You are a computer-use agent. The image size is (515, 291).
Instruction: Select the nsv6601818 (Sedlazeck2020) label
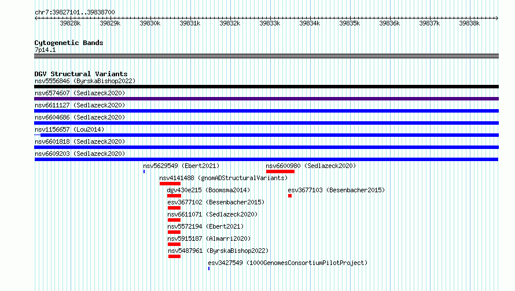pyautogui.click(x=80, y=141)
